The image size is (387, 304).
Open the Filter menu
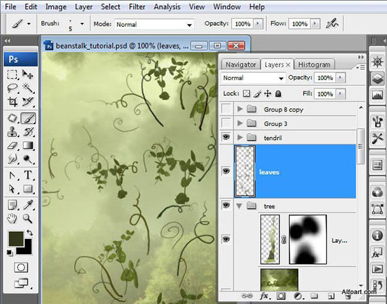point(137,7)
